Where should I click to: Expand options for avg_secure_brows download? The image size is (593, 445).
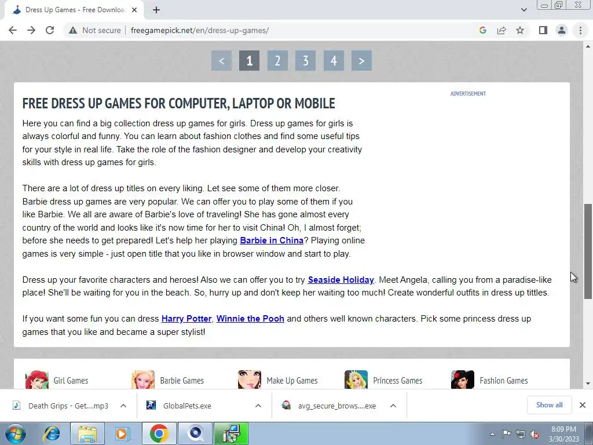point(393,406)
